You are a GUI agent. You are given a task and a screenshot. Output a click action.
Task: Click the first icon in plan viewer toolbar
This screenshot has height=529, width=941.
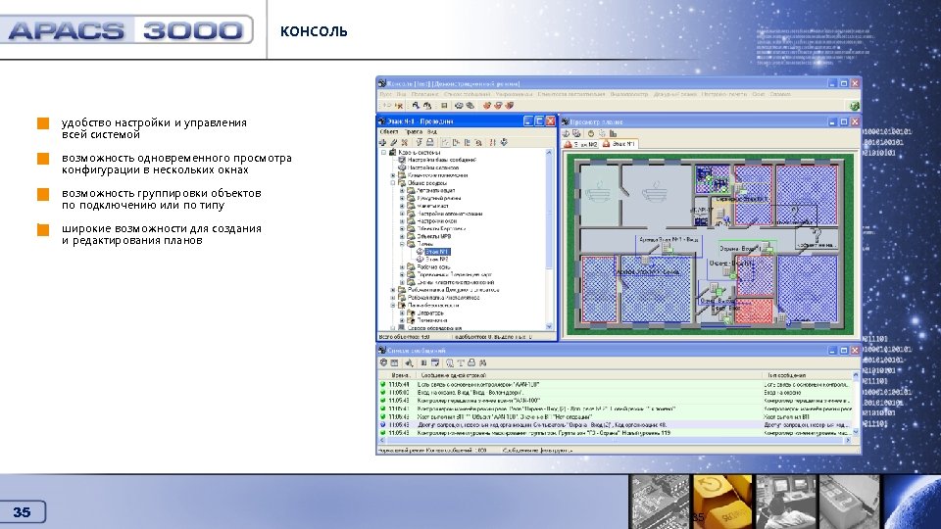click(566, 133)
